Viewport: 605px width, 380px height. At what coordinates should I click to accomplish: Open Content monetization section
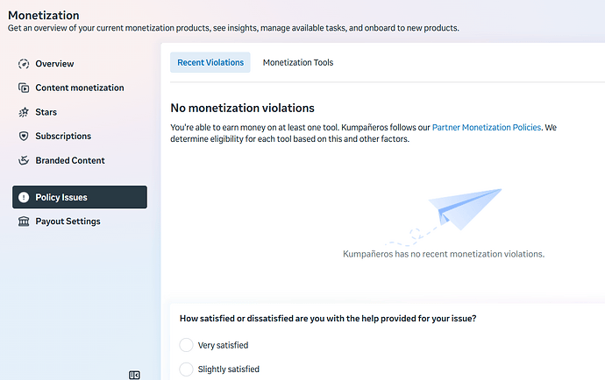click(79, 88)
